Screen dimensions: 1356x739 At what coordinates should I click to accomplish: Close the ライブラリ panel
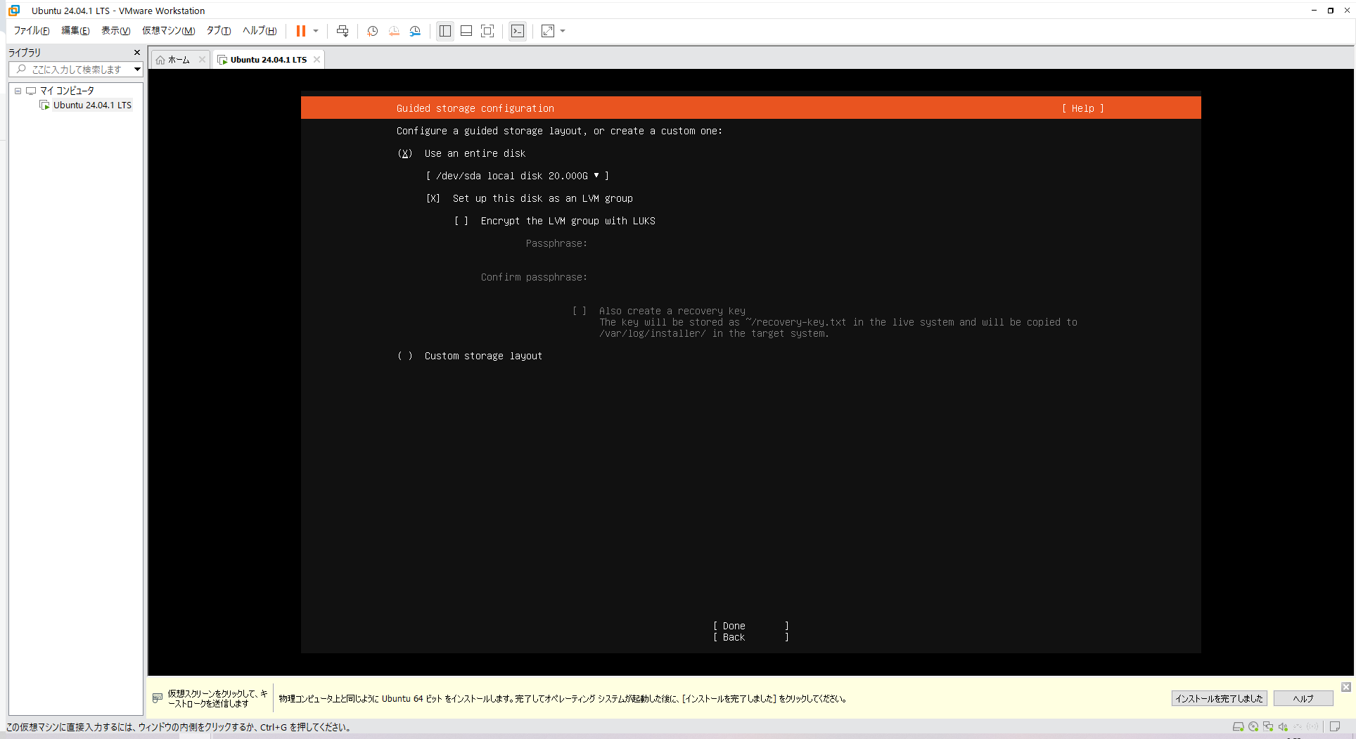pyautogui.click(x=137, y=52)
